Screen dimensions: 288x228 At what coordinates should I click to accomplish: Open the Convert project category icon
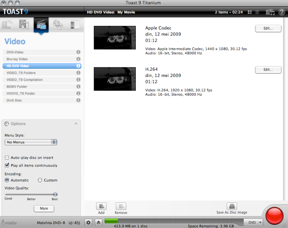pos(75,24)
